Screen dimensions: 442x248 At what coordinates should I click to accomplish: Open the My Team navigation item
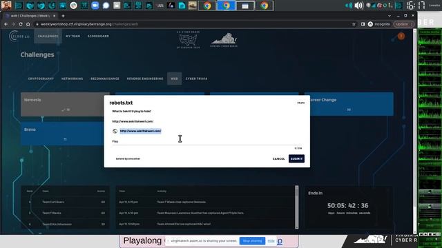(73, 37)
